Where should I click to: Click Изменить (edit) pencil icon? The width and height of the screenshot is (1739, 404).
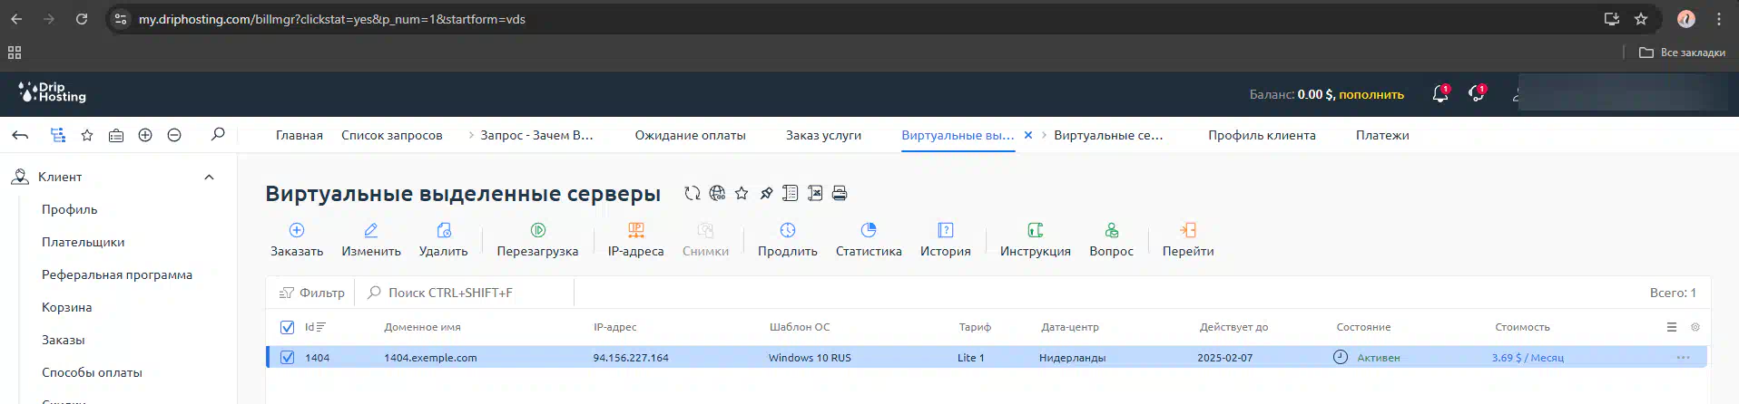pos(370,231)
